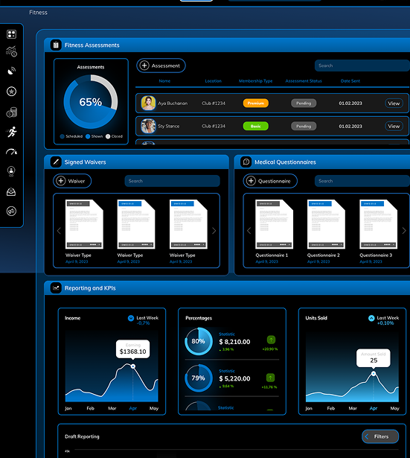Open the Filters button in Draft Reporting
The image size is (410, 458).
pos(380,436)
